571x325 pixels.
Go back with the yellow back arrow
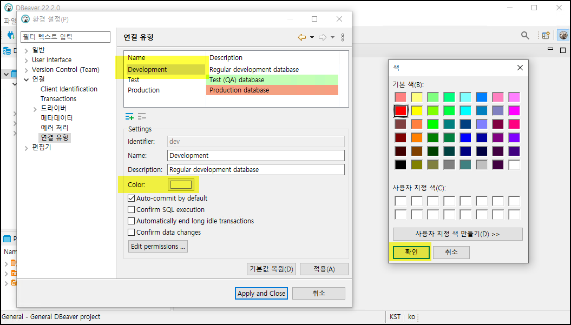(x=302, y=37)
